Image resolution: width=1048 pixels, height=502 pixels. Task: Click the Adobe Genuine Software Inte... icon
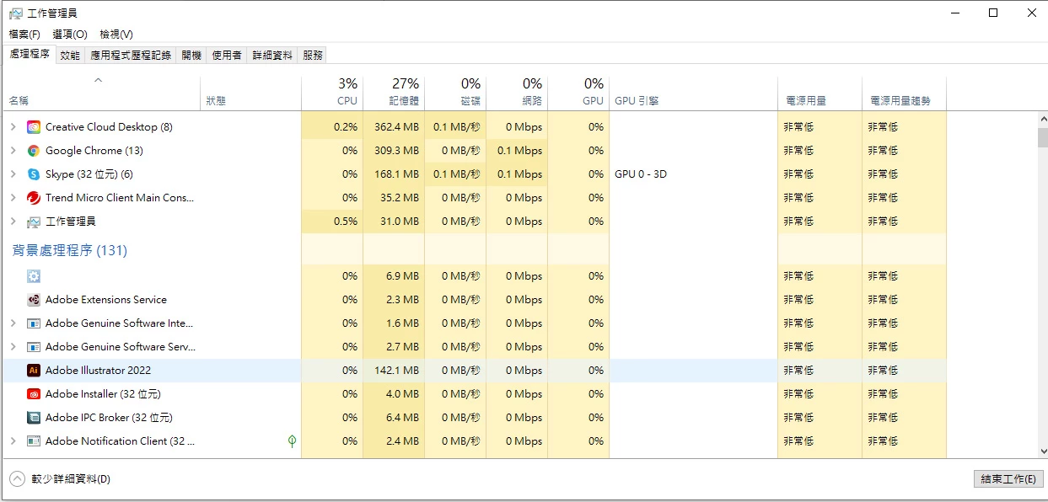coord(34,323)
